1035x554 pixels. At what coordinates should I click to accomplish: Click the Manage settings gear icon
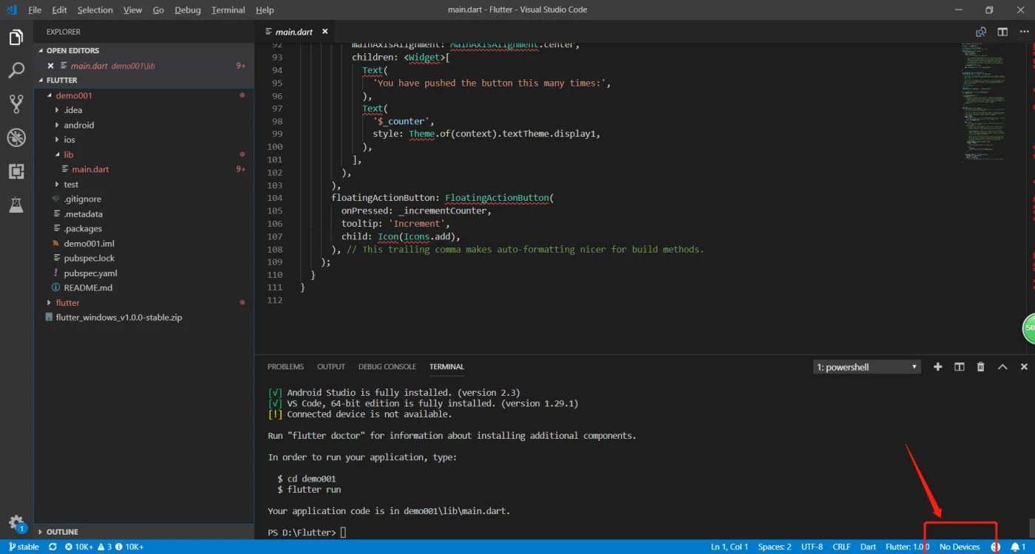pos(16,523)
